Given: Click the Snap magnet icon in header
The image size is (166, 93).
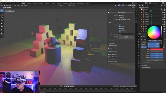Looking at the screenshot, I should 69,5.
